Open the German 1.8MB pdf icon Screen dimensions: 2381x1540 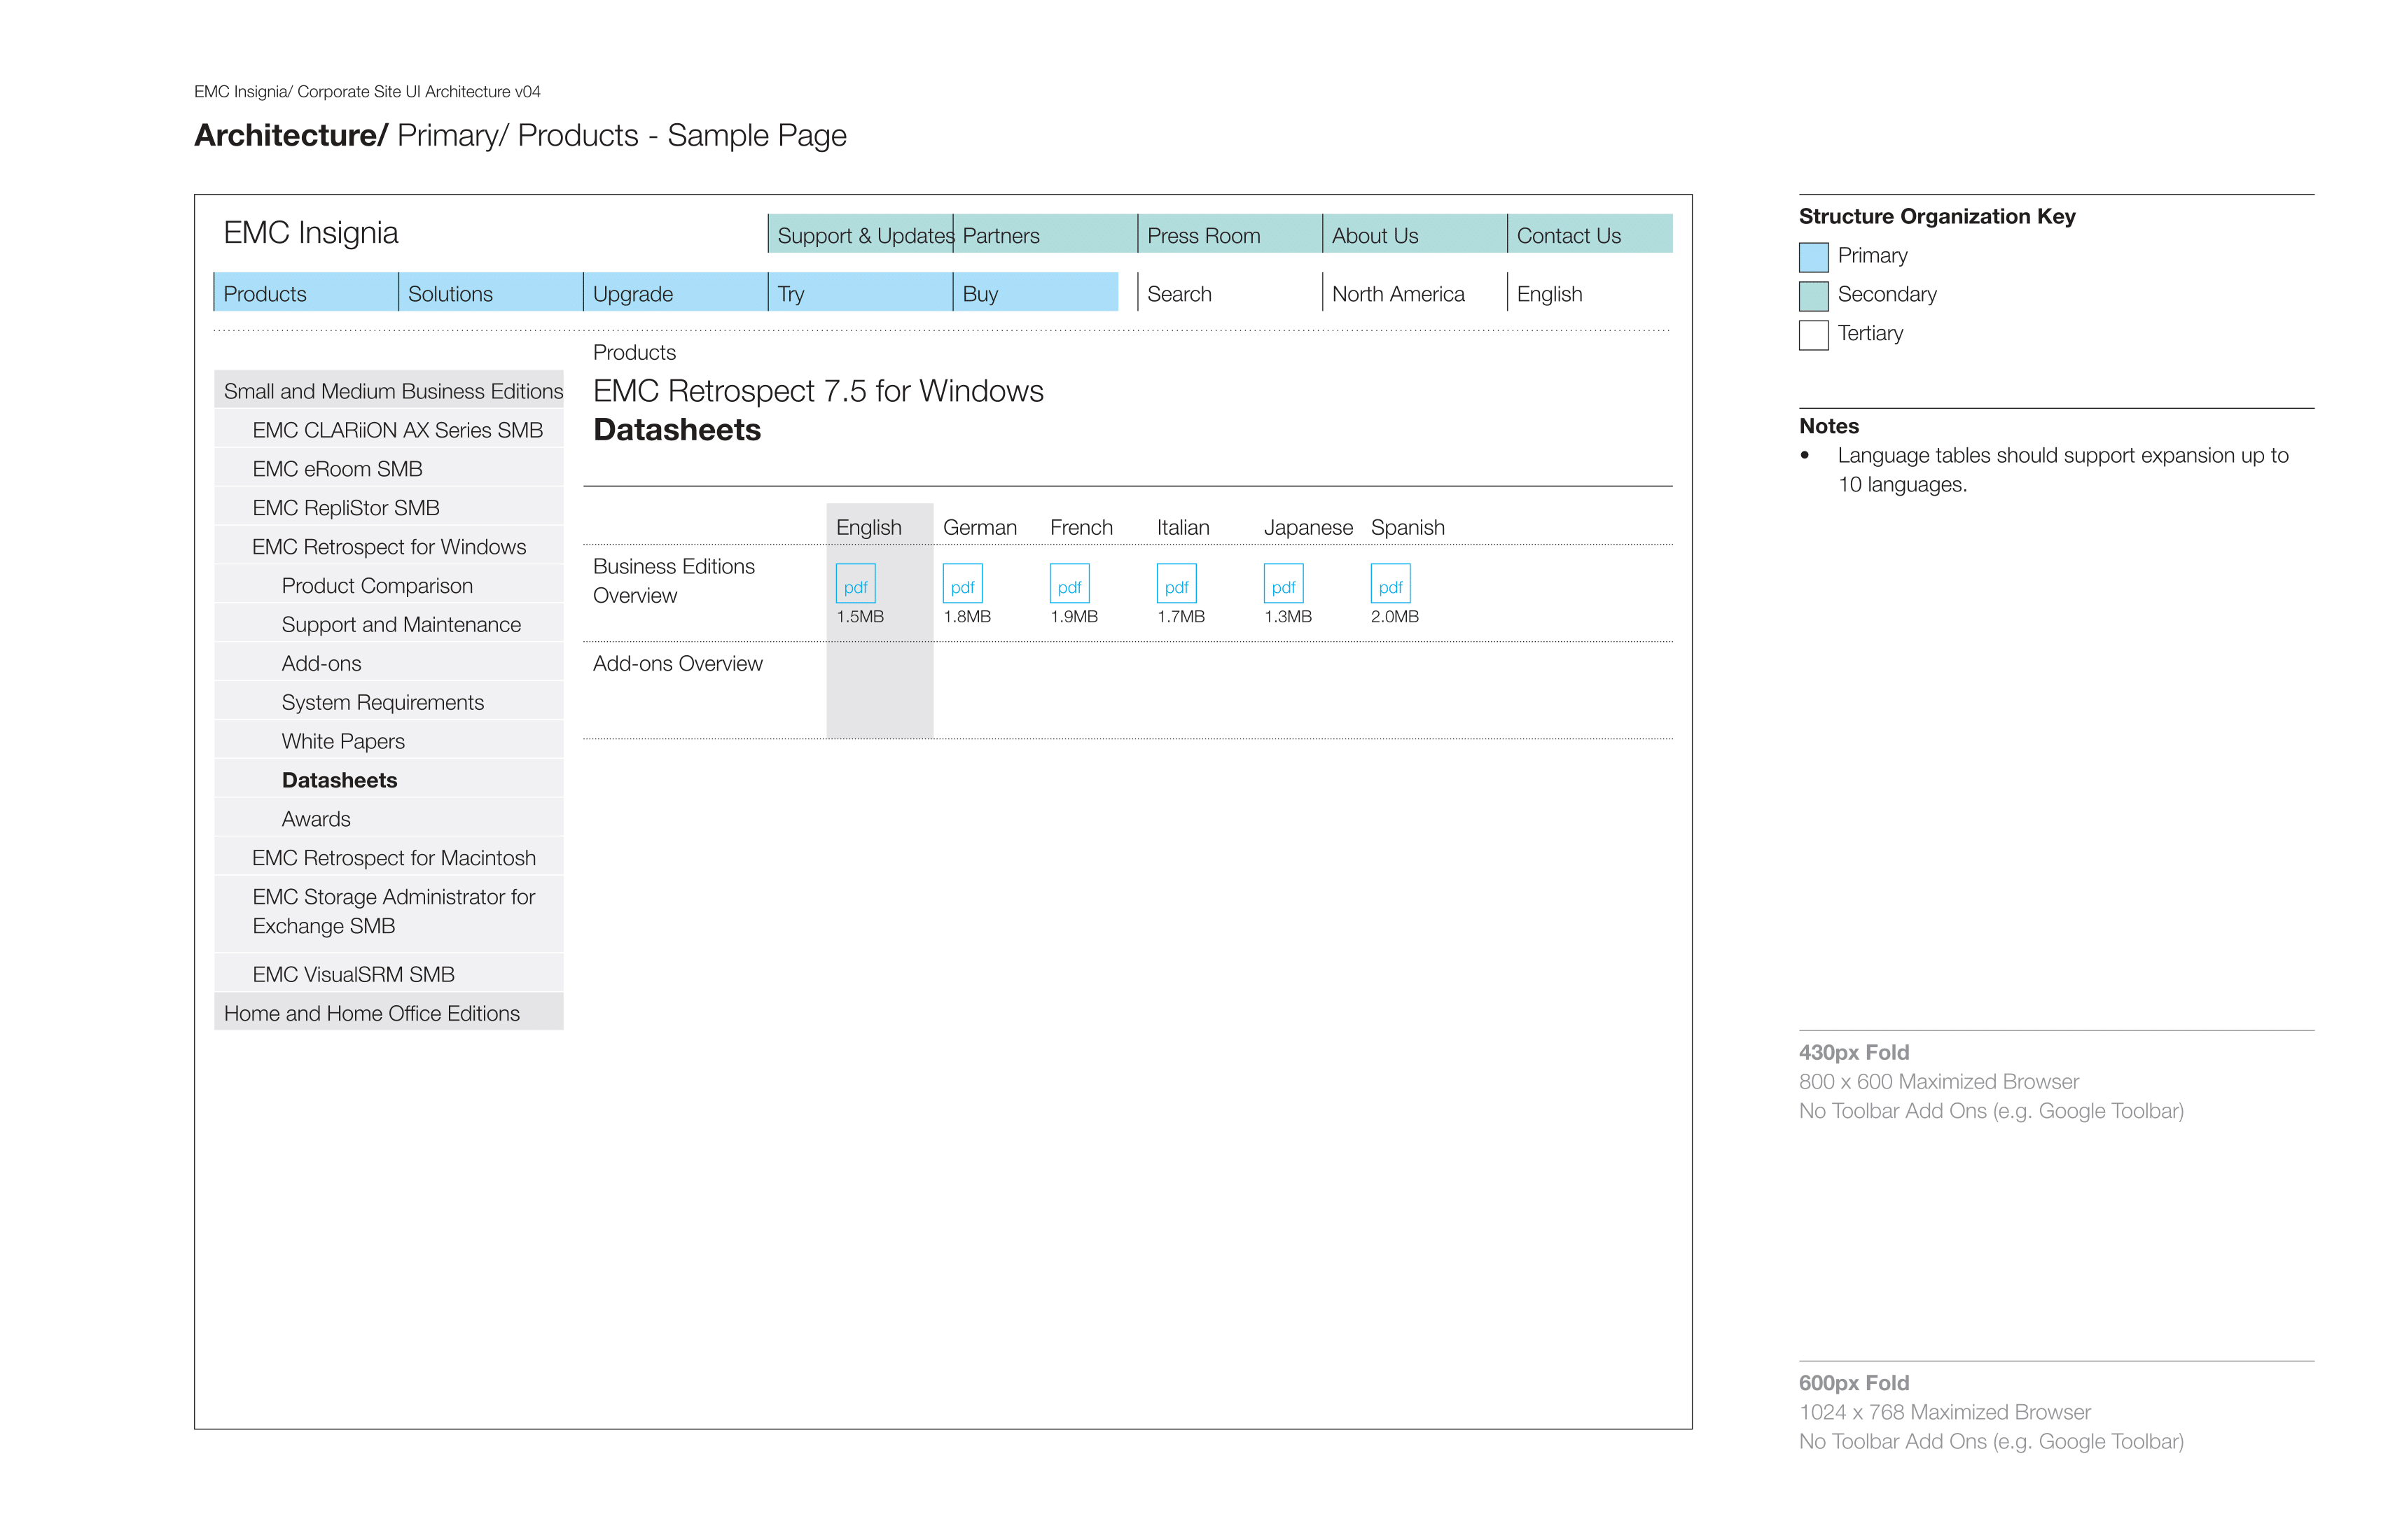[962, 583]
